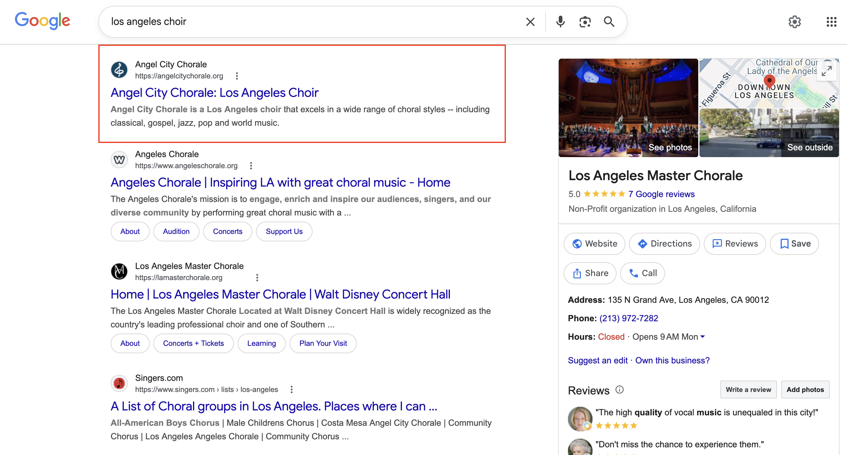Open Google apps grid icon
The width and height of the screenshot is (847, 455).
(831, 22)
